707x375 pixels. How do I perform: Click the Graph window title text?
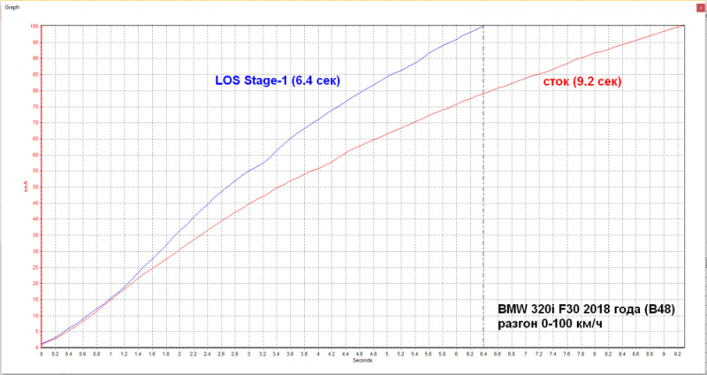tap(11, 7)
